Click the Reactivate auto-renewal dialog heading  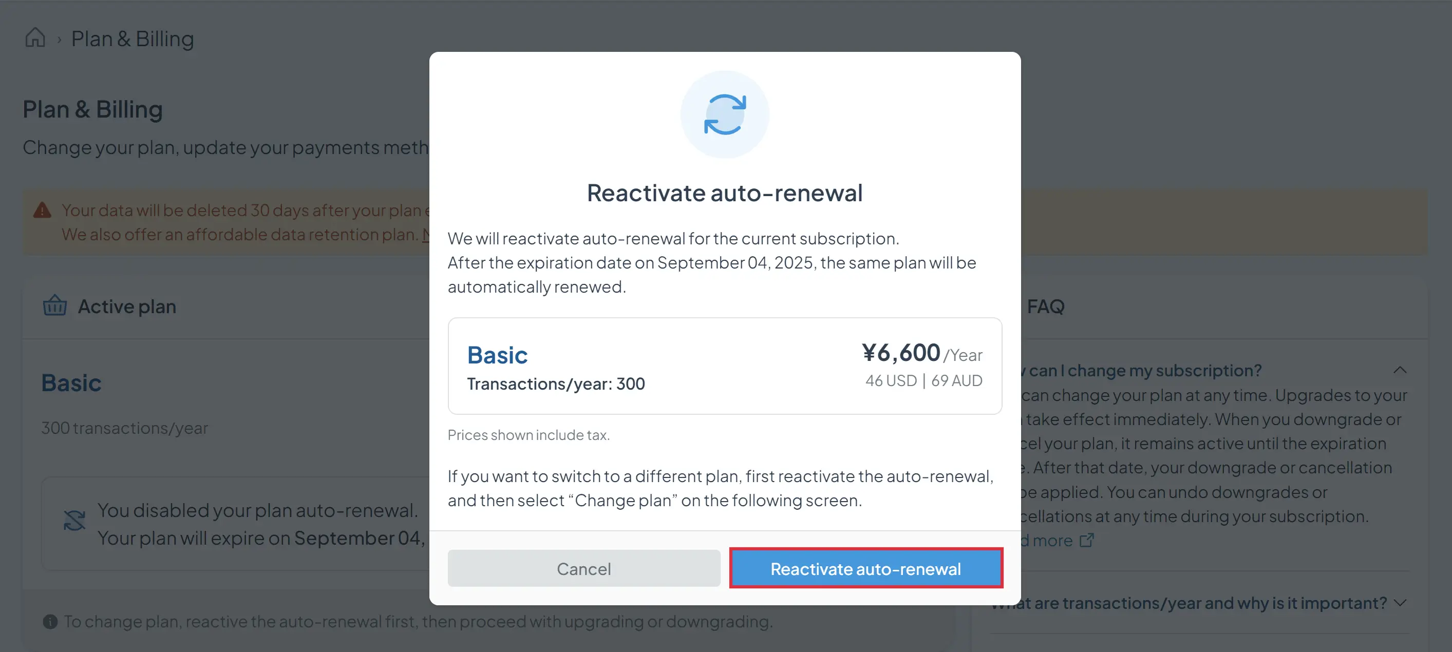(724, 193)
